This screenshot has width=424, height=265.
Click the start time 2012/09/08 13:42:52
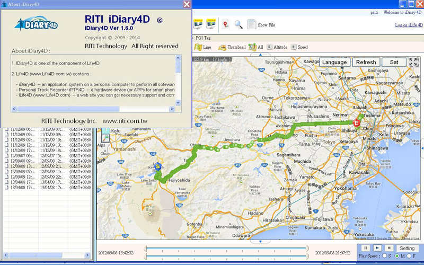coord(116,253)
